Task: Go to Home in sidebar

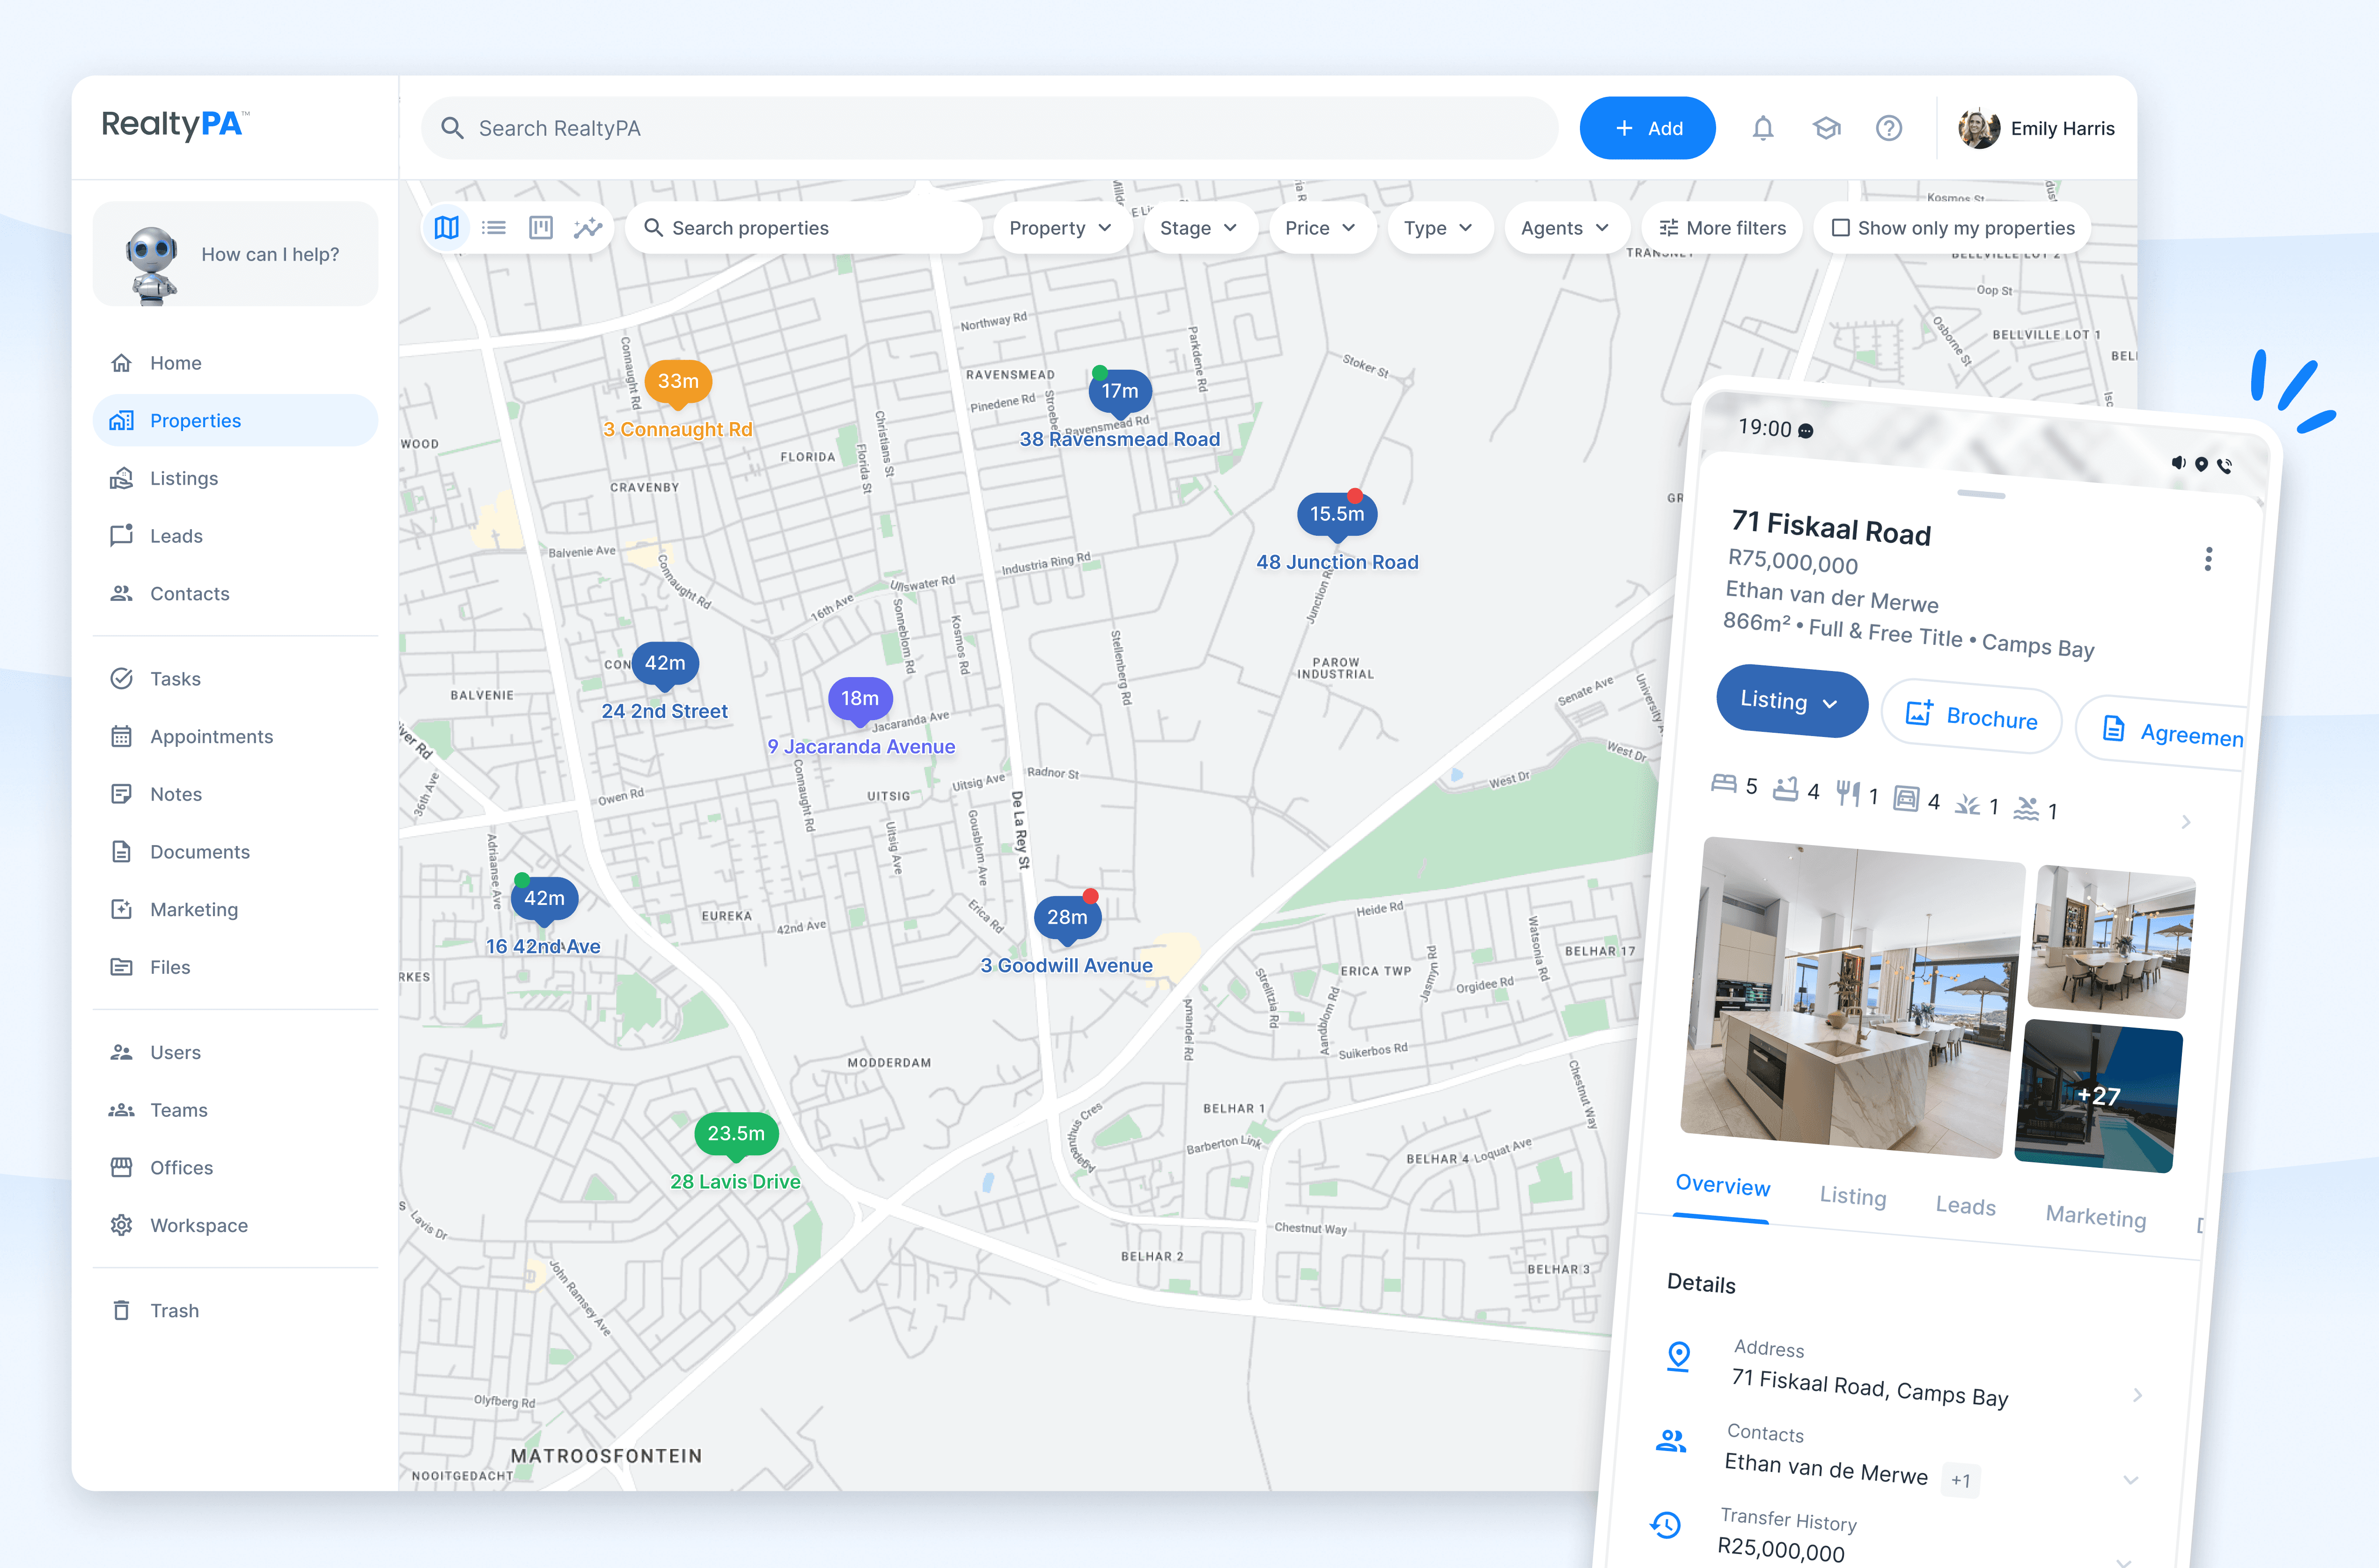Action: tap(235, 363)
